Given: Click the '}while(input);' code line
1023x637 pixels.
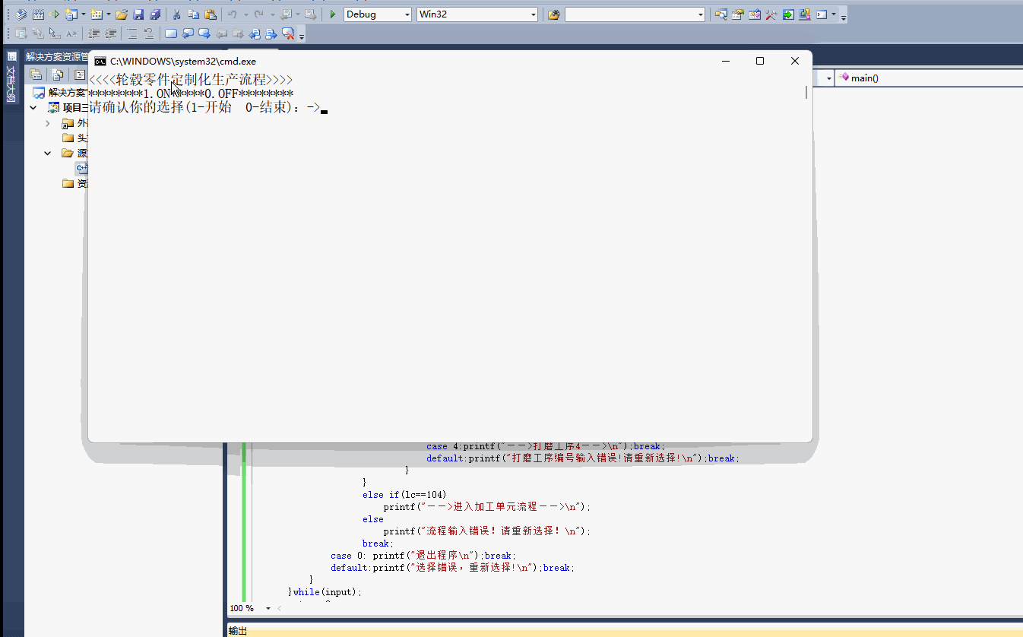Looking at the screenshot, I should [325, 592].
